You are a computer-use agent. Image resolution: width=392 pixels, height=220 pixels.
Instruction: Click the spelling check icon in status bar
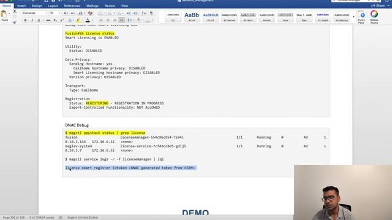pos(60,218)
